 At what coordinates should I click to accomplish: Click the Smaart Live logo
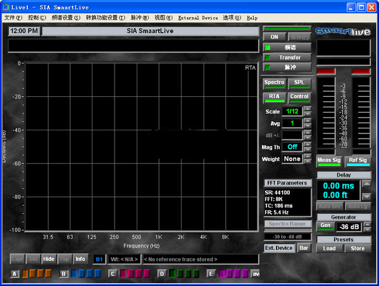tap(343, 31)
